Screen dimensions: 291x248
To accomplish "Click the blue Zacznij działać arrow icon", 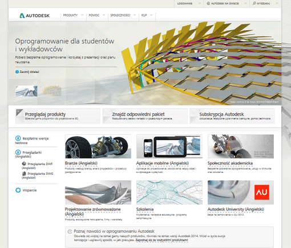I will (x=17, y=72).
